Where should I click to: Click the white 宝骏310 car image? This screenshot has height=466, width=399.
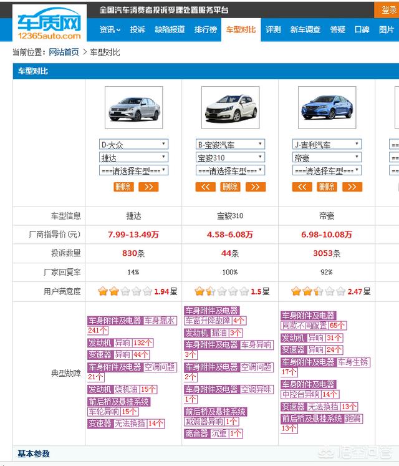coord(230,107)
